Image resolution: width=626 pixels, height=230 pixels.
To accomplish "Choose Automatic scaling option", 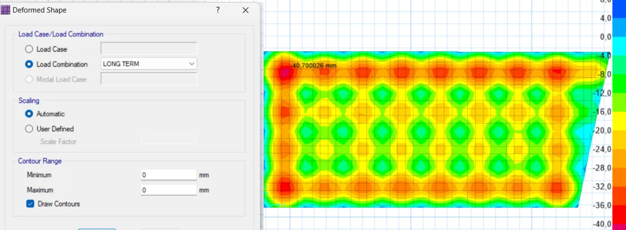I will coord(29,114).
